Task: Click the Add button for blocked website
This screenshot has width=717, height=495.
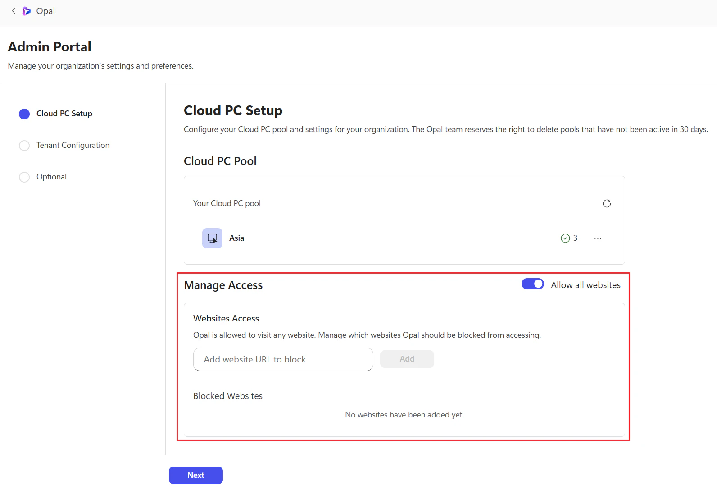Action: pos(407,359)
